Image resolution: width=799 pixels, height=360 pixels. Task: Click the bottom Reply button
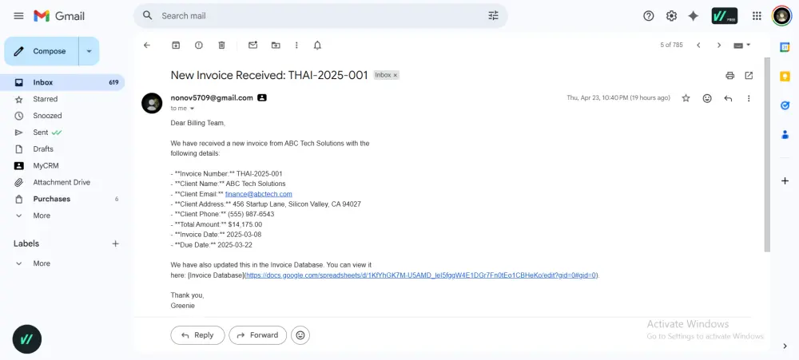coord(197,335)
